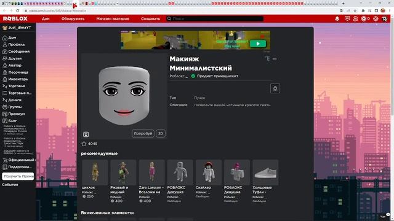Click the emote face icon under the item preview
This screenshot has width=394, height=221.
(x=86, y=134)
